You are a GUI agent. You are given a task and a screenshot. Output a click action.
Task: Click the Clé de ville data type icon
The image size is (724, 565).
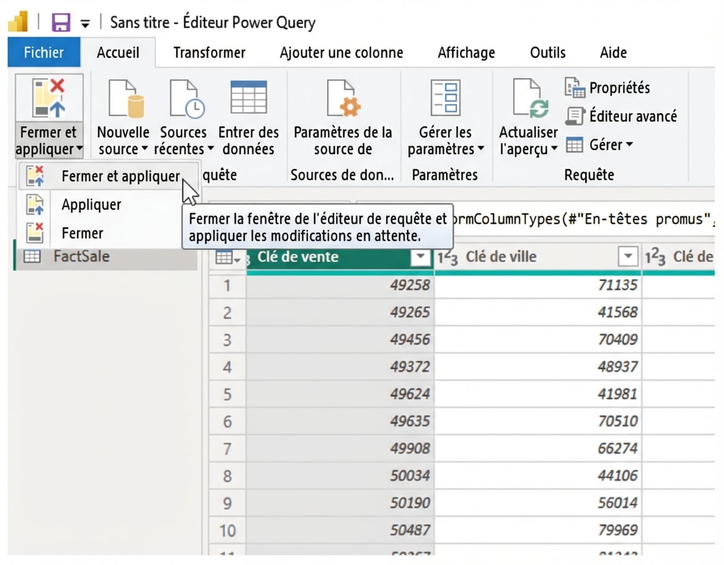pyautogui.click(x=448, y=257)
